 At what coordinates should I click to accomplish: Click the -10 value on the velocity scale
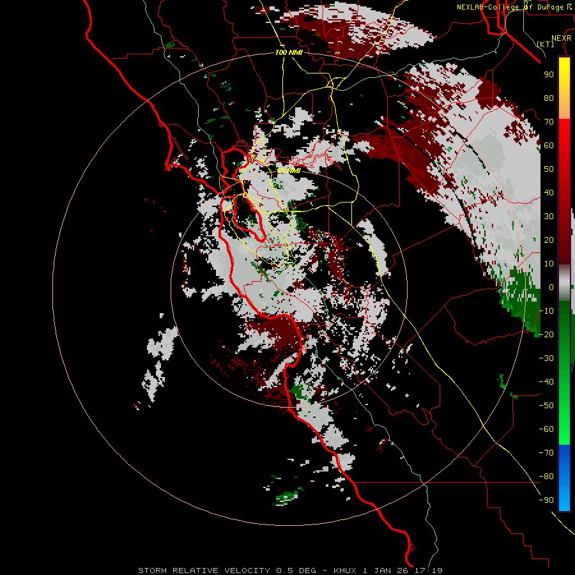coord(546,311)
